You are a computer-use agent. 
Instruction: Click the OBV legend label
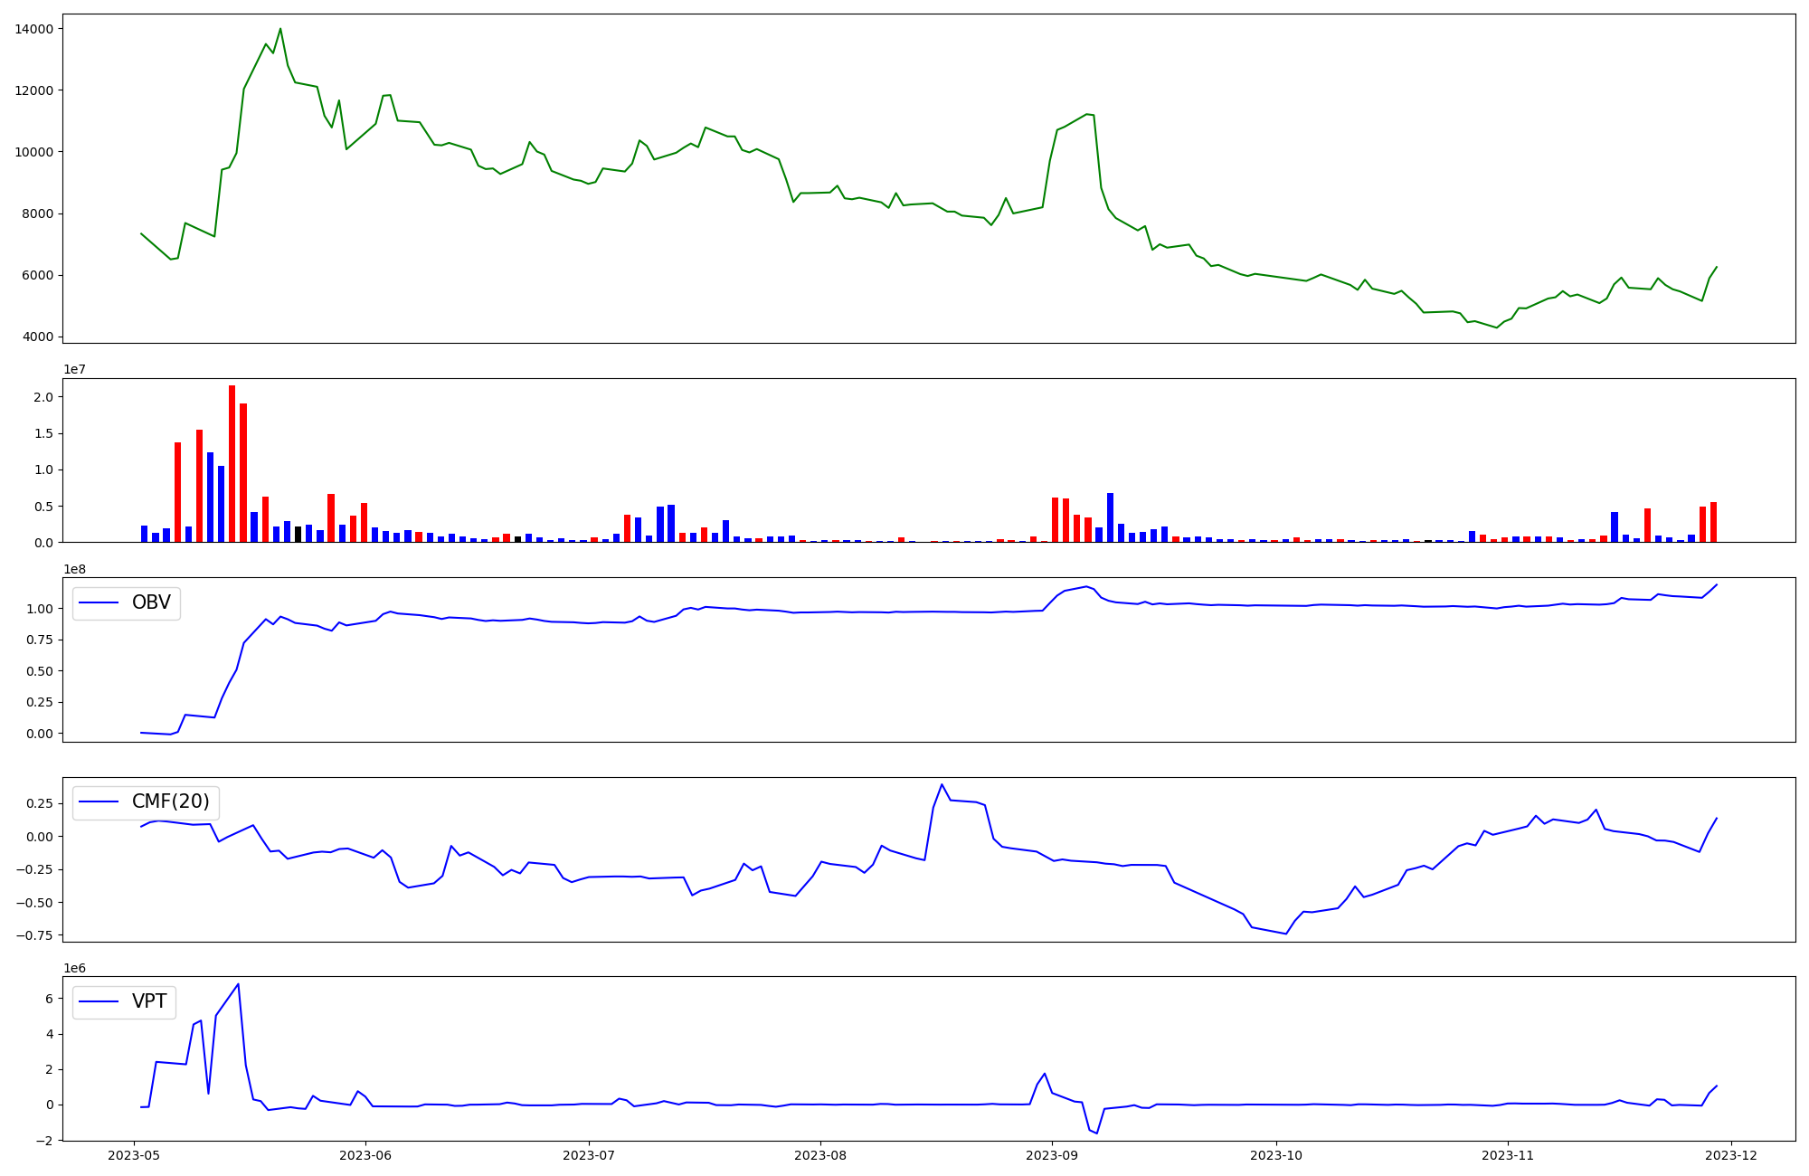point(151,603)
